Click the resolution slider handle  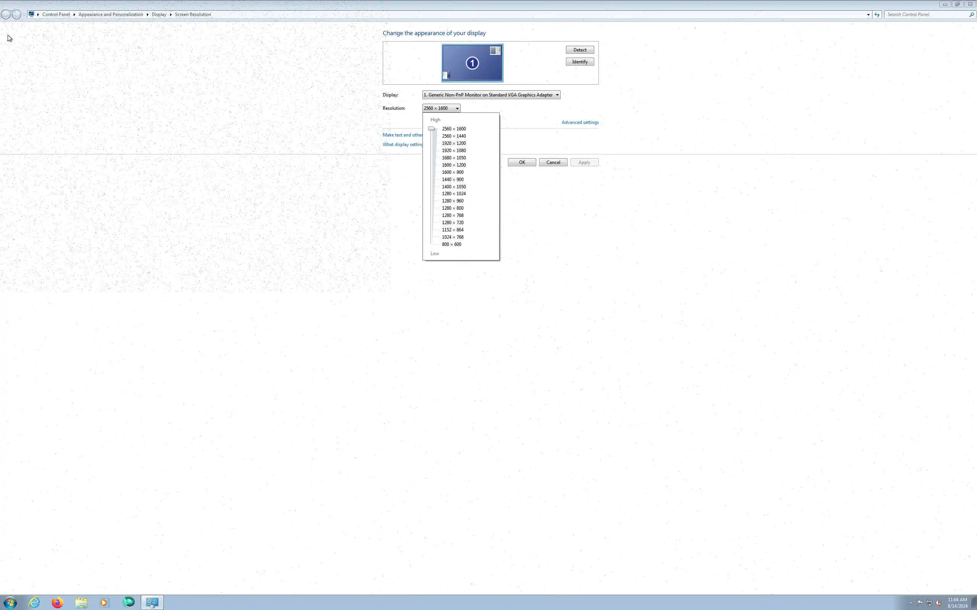tap(432, 129)
